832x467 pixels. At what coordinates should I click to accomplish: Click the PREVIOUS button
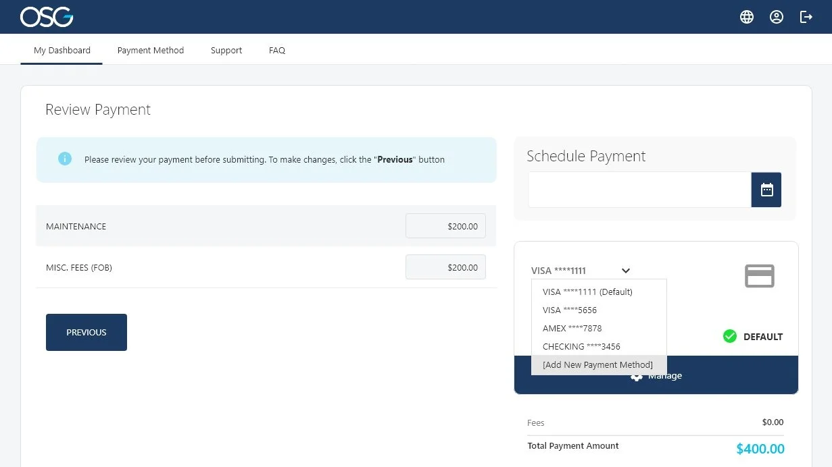point(86,332)
